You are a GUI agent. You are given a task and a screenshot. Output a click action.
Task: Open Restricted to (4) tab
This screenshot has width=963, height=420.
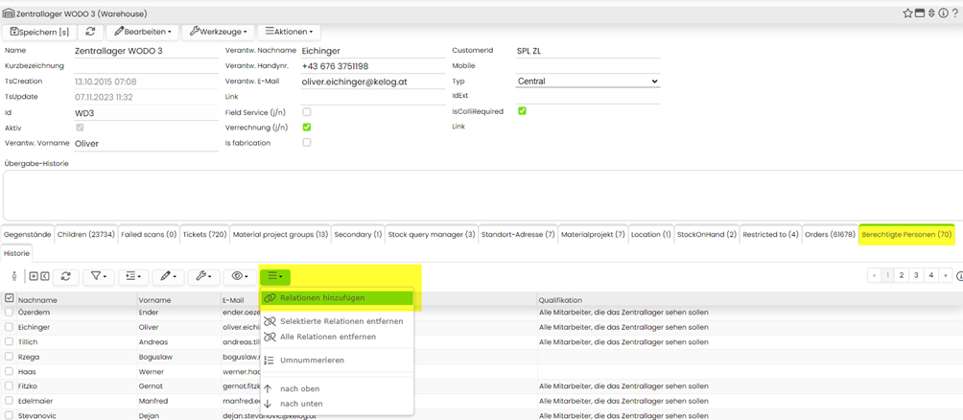[770, 234]
